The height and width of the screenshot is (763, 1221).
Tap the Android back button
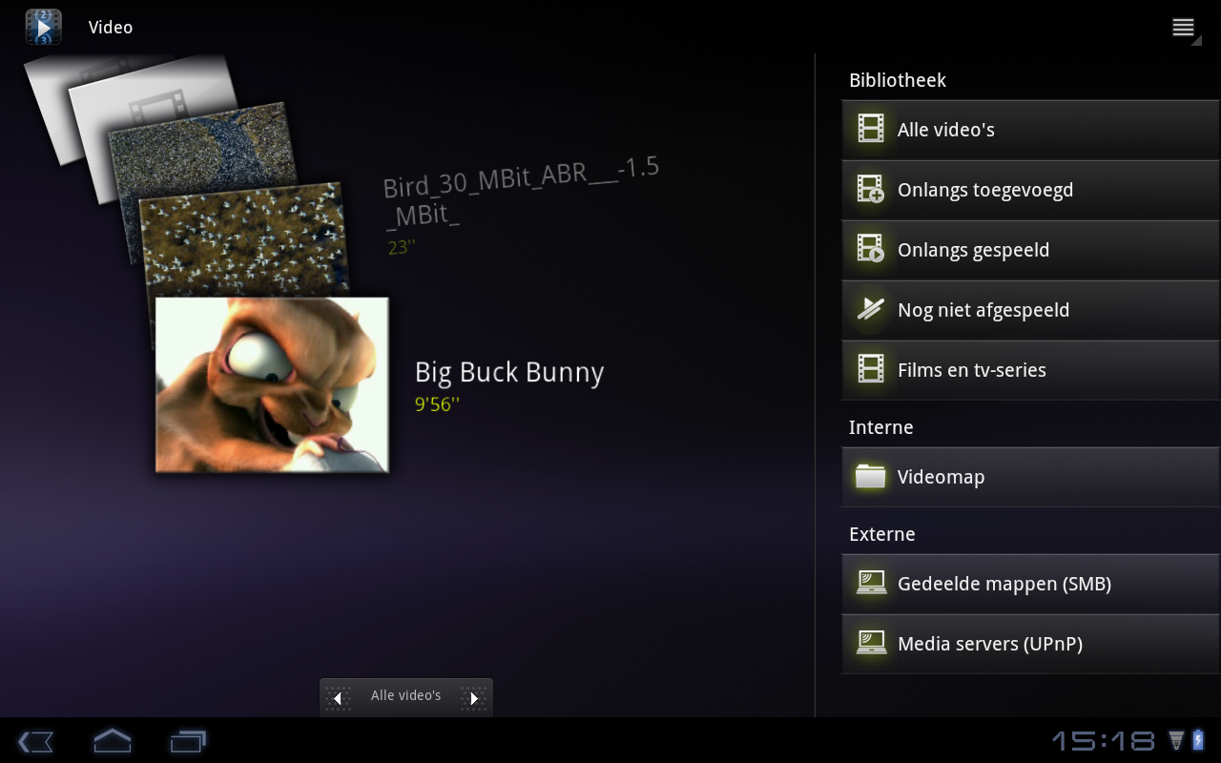click(35, 741)
